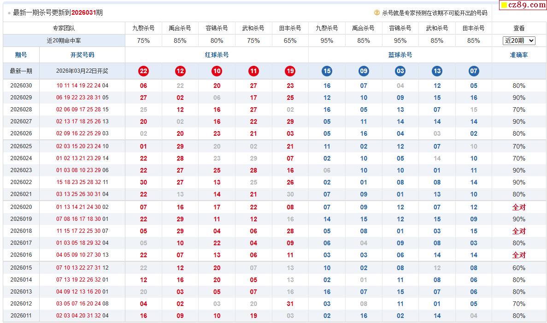Click the 最新一期 row label
Viewport: 547px width, 323px height.
(x=21, y=71)
